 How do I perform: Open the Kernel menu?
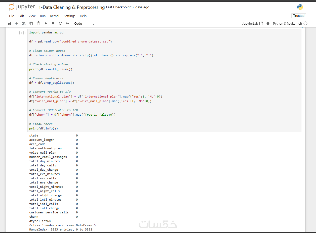click(55, 16)
